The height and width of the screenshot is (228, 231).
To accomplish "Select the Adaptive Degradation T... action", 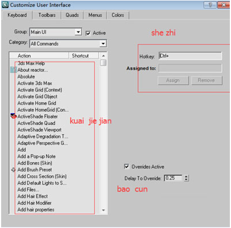I will [43, 136].
